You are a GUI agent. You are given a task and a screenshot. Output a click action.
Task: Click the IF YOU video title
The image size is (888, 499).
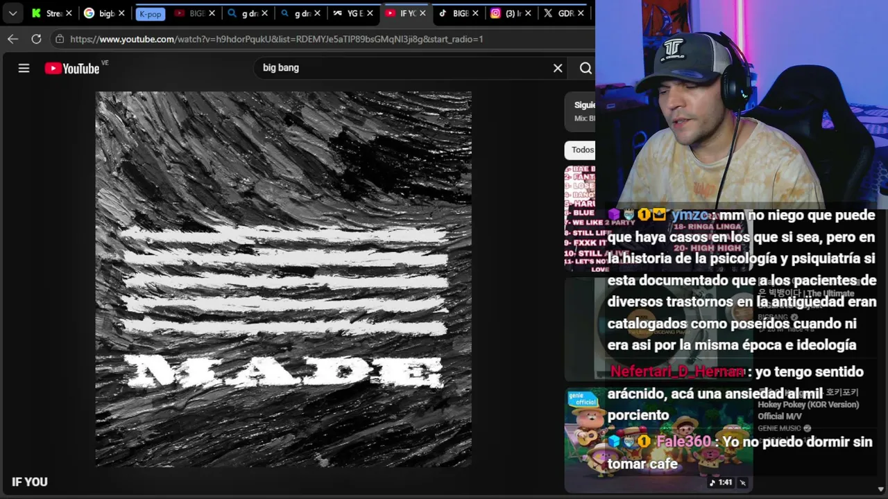[30, 482]
